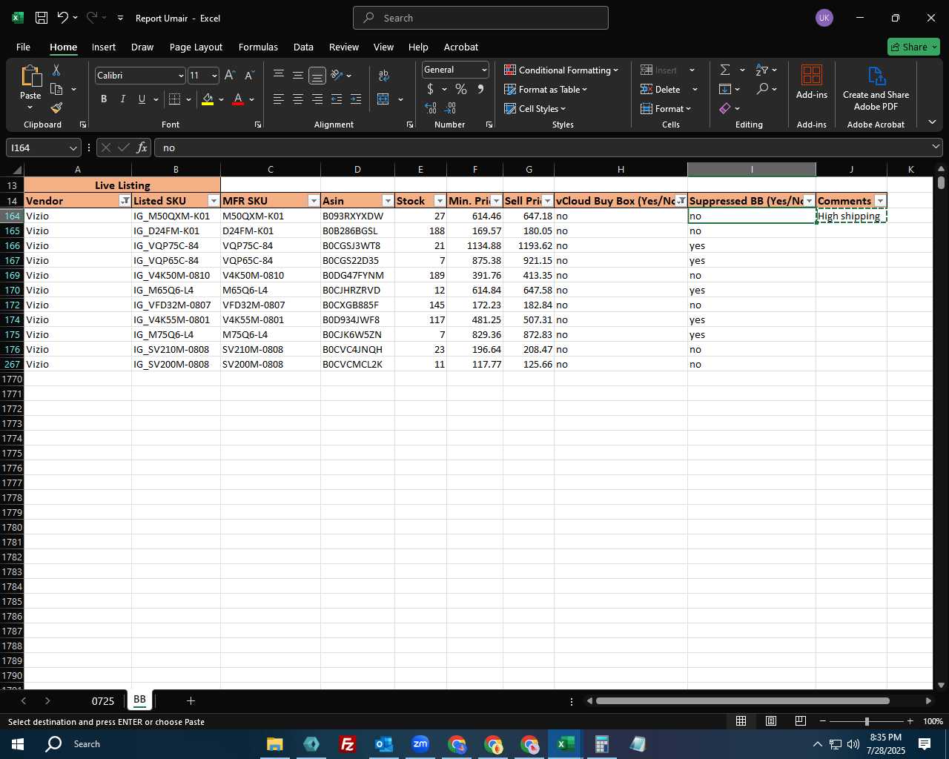The height and width of the screenshot is (759, 949).
Task: Open the General number format dropdown
Action: click(x=484, y=70)
